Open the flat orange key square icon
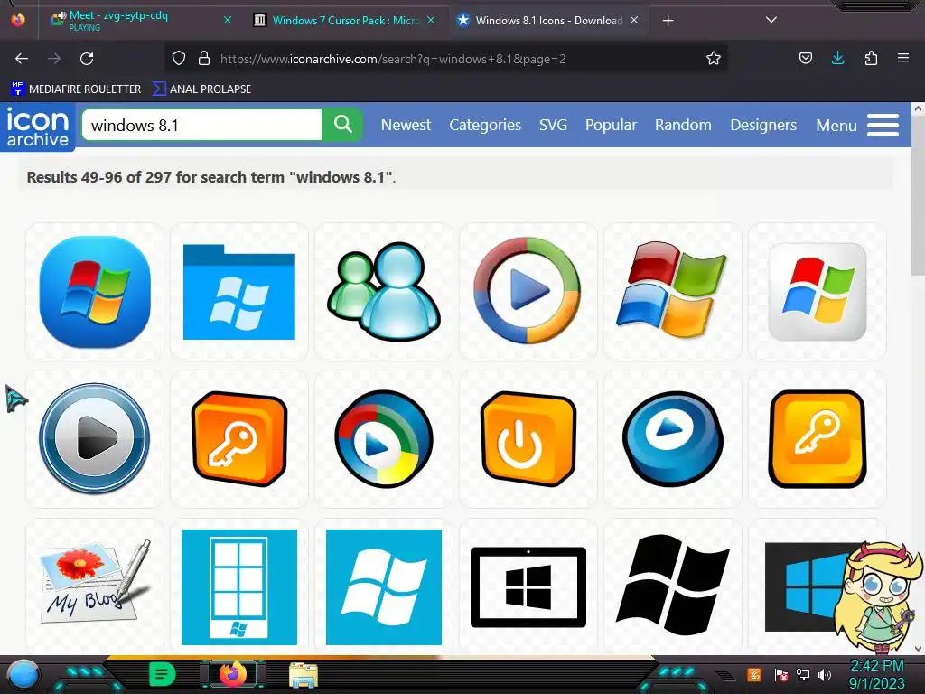 tap(817, 439)
